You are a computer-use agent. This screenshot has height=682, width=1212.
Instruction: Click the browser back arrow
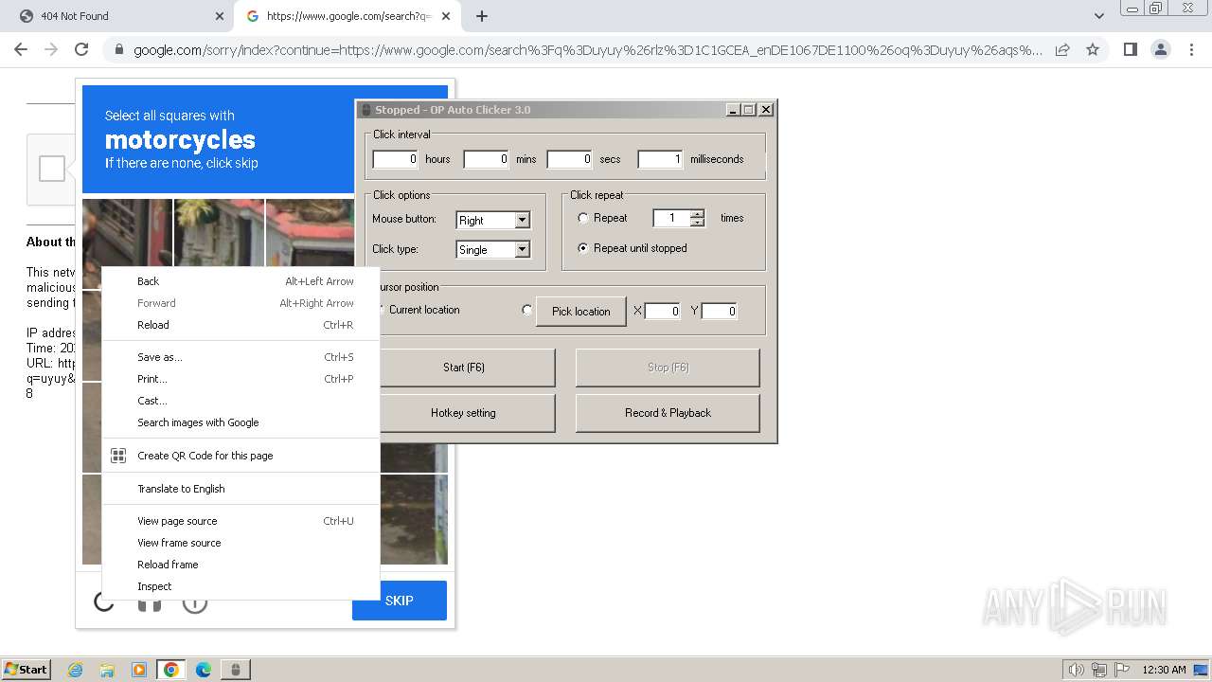pyautogui.click(x=21, y=49)
